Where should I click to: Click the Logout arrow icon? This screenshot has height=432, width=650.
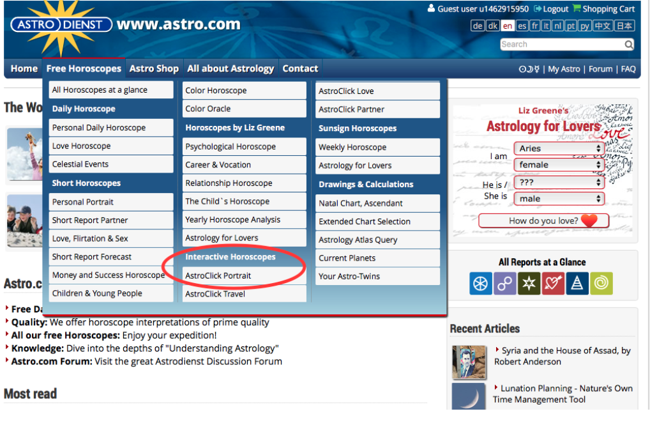click(538, 9)
